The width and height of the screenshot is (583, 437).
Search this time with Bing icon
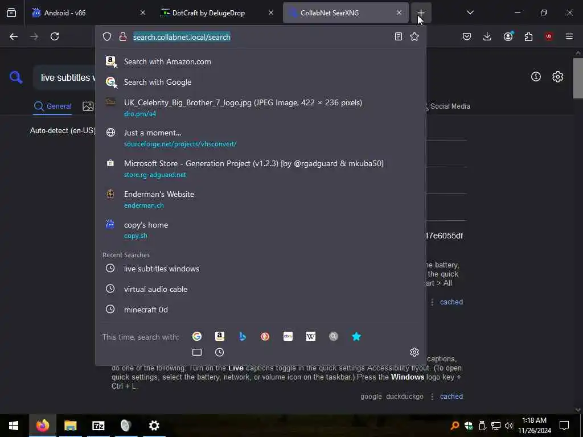[x=243, y=337]
